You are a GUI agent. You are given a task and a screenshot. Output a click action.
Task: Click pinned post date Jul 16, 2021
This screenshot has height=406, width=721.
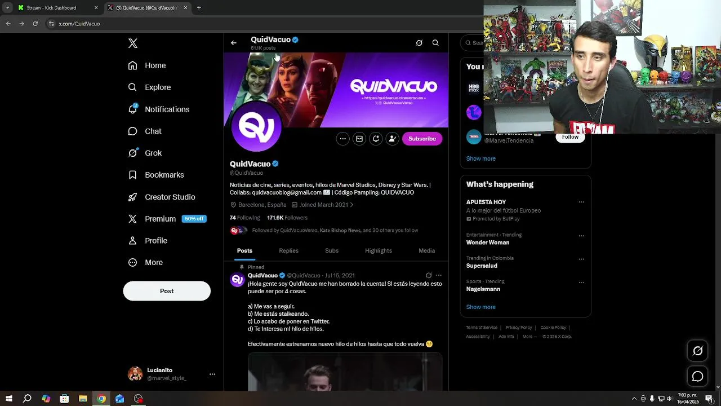pyautogui.click(x=340, y=276)
